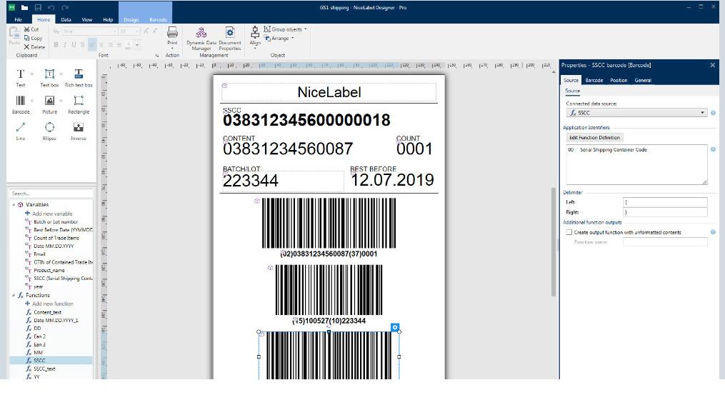
Task: Select Batch or Lot number variable
Action: [x=56, y=221]
